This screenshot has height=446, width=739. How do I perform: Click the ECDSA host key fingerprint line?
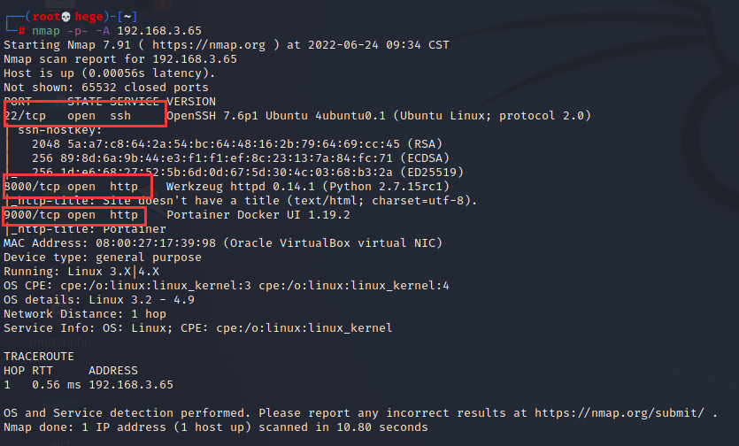coord(241,158)
